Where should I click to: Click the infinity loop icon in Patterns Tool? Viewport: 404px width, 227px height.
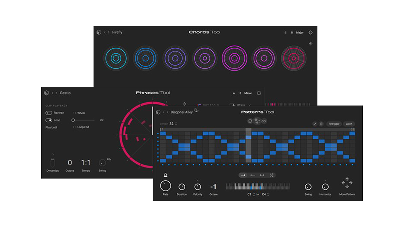tap(264, 121)
